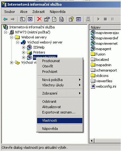121x151 pixels.
Task: Click the Connect to computer icon
Action: (88, 19)
